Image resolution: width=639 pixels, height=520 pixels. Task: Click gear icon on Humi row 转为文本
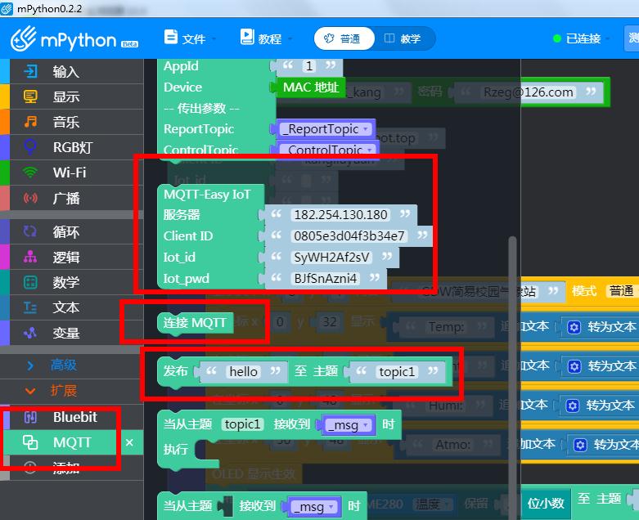pos(573,406)
